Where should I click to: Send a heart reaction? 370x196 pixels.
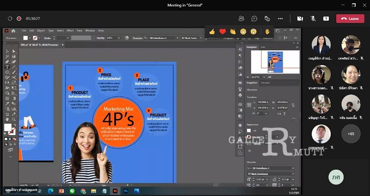click(222, 31)
